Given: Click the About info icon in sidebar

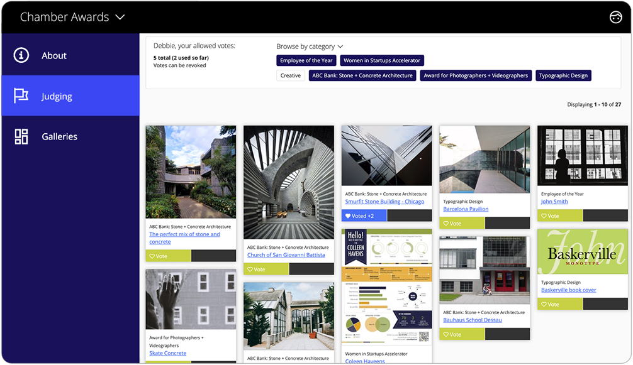Looking at the screenshot, I should (21, 55).
